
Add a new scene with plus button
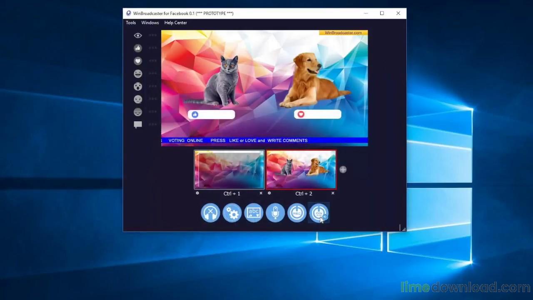point(343,170)
